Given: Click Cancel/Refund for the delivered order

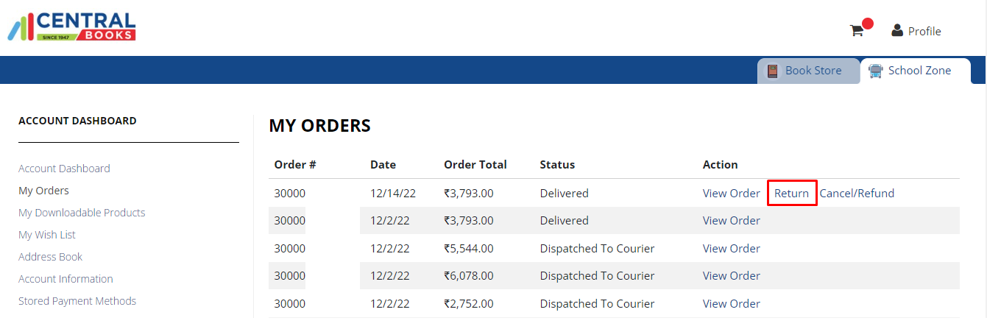Looking at the screenshot, I should point(857,194).
